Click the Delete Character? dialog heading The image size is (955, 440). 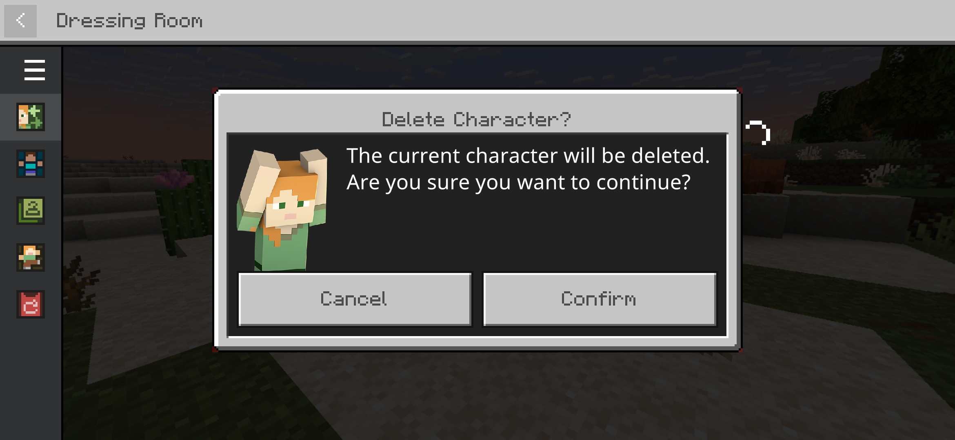click(477, 119)
